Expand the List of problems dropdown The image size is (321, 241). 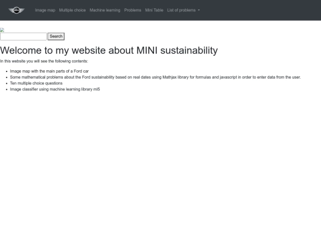coord(184,10)
